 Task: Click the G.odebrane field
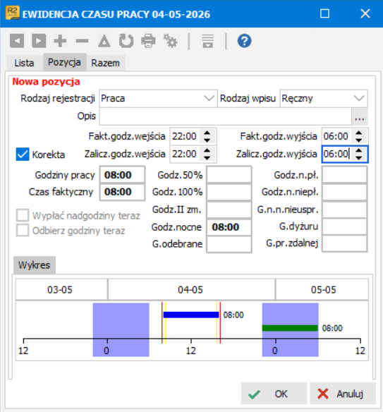(229, 244)
